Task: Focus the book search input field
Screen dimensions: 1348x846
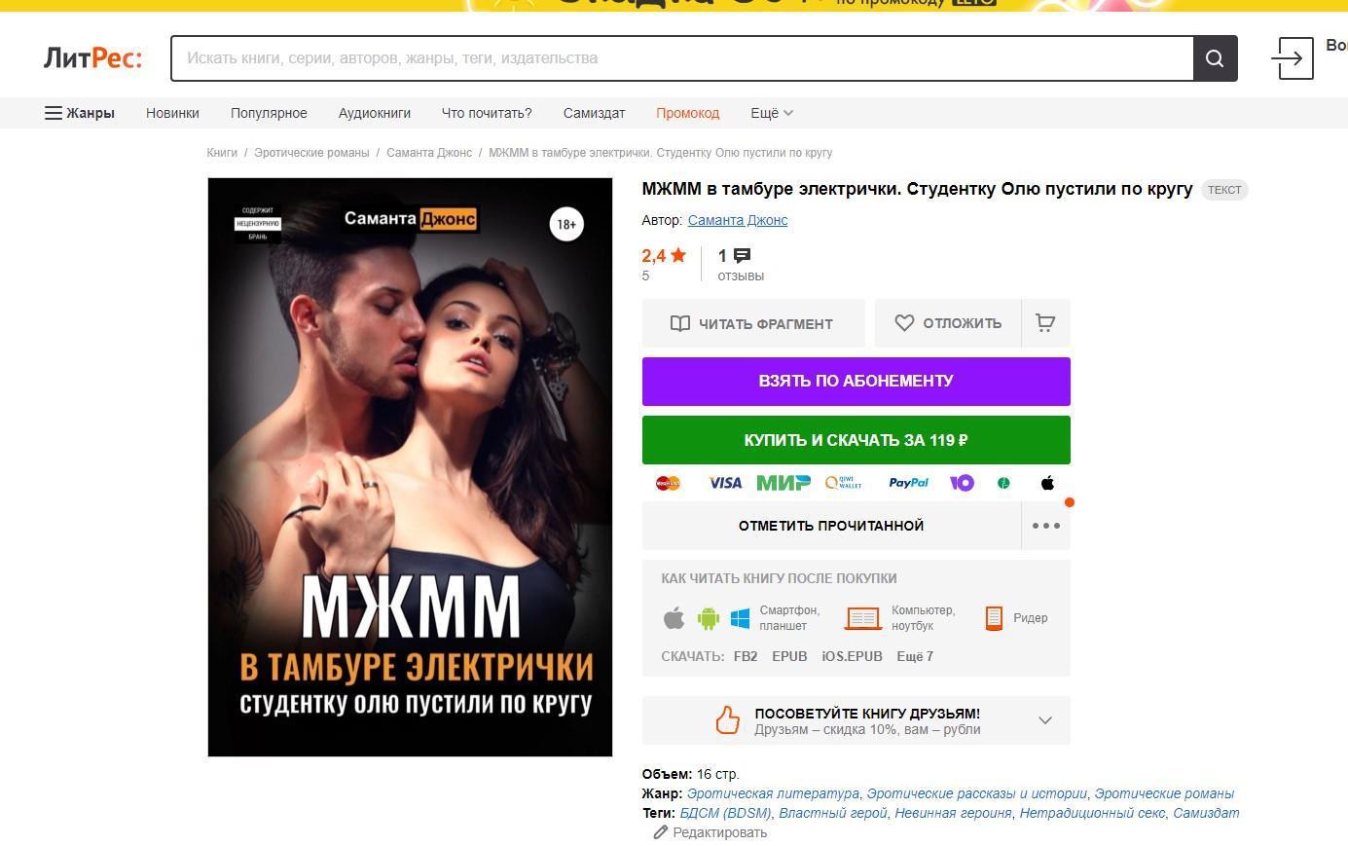Action: (x=682, y=58)
